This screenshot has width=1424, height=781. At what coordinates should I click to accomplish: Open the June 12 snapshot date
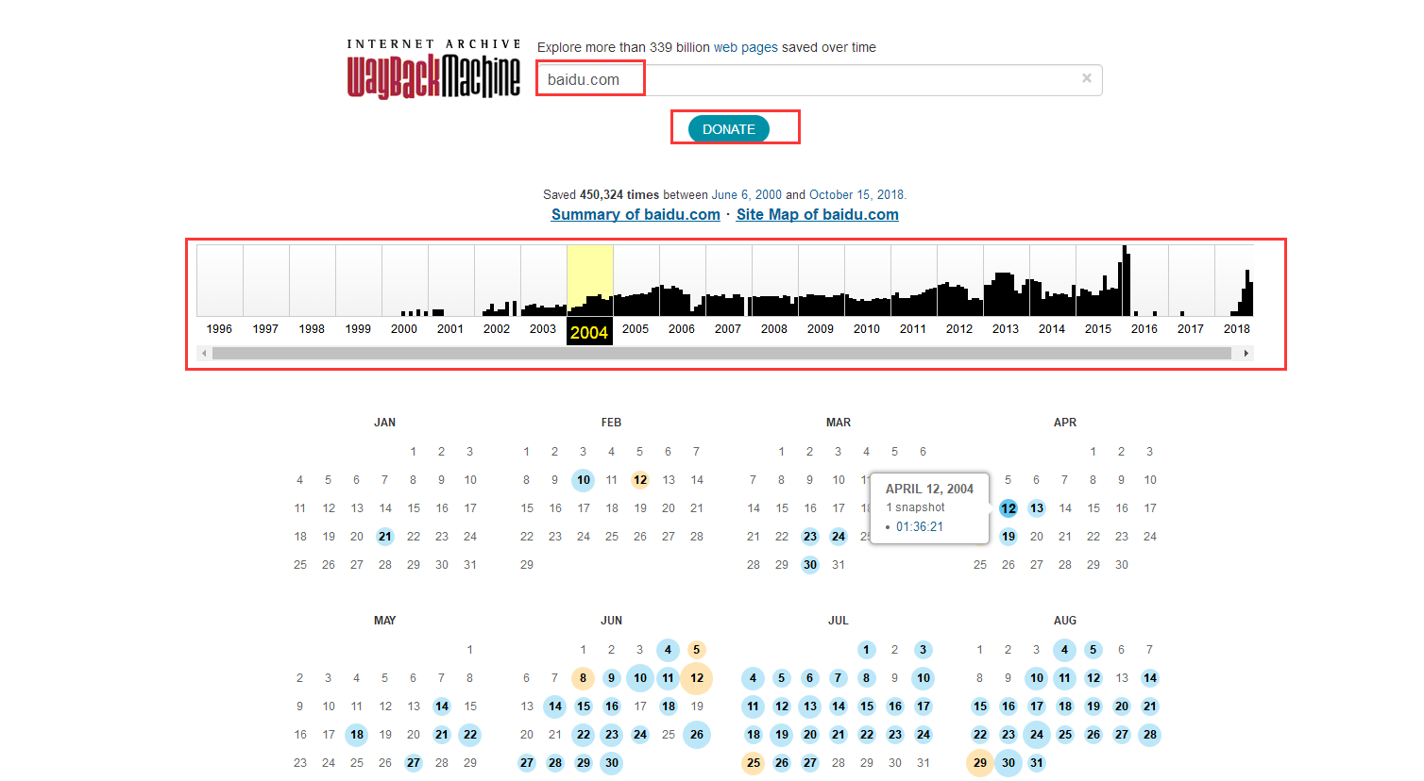697,678
